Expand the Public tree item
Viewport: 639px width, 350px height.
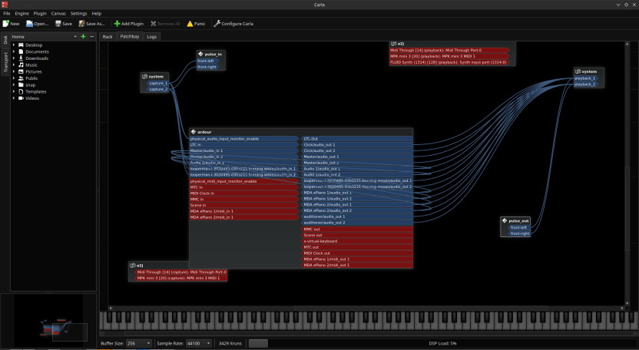click(14, 78)
